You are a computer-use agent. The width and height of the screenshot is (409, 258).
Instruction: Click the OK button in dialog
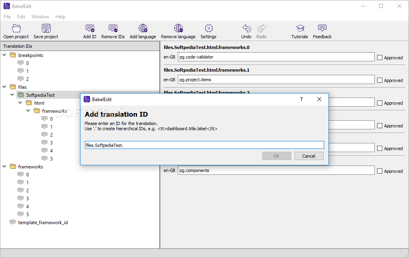(x=277, y=156)
